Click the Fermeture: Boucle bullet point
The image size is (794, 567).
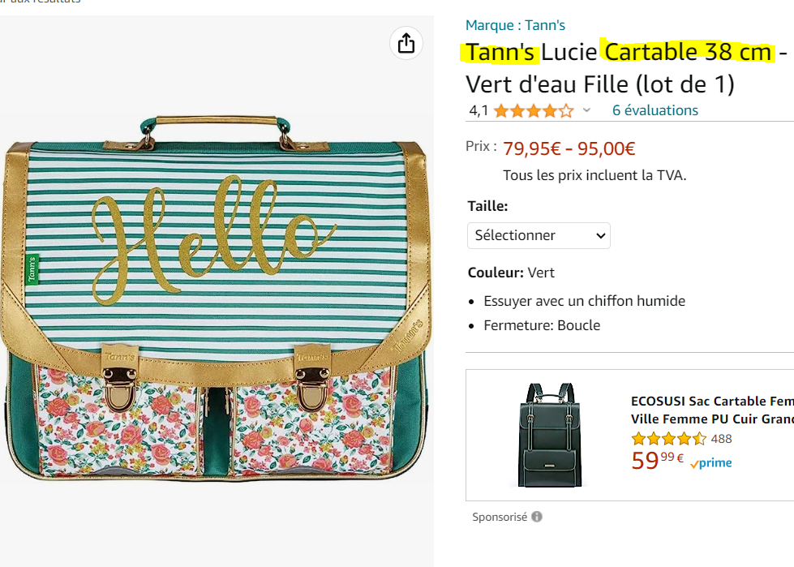click(542, 325)
